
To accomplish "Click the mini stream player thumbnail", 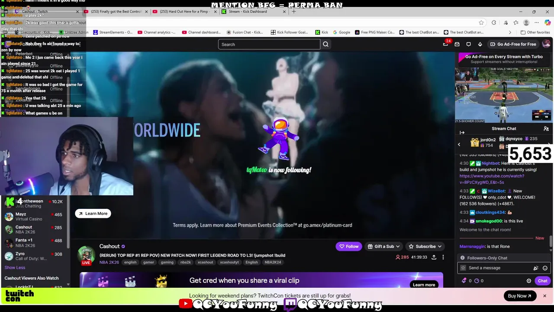I will (x=504, y=95).
